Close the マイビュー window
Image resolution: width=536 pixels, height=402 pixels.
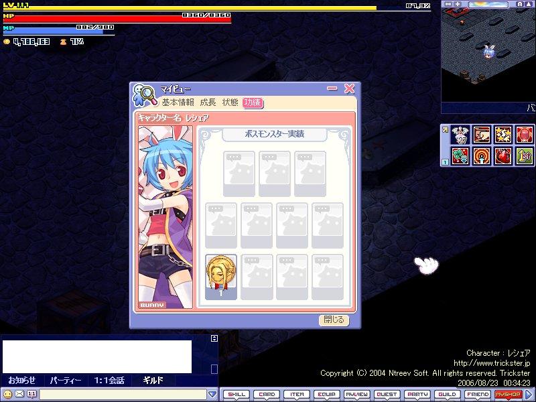pos(349,88)
